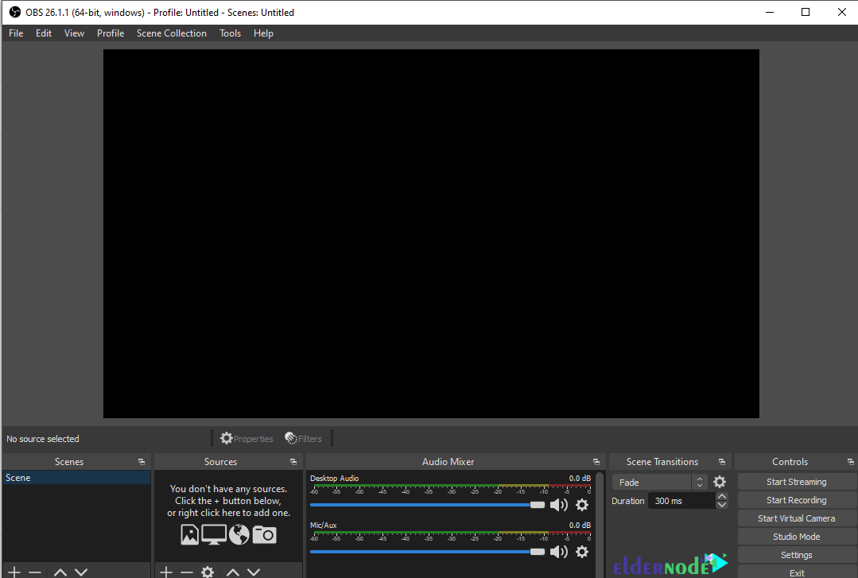Undock the Audio Mixer panel

tap(596, 462)
